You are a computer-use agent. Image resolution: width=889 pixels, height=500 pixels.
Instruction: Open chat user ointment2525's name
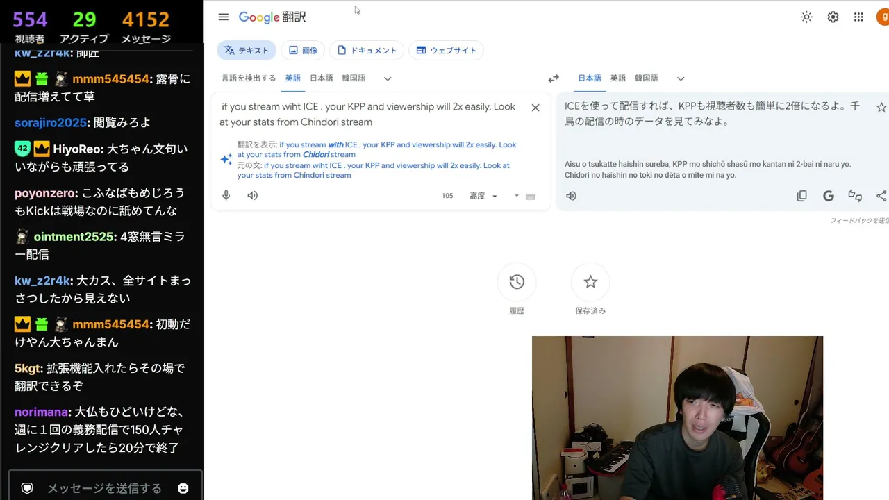click(x=74, y=237)
